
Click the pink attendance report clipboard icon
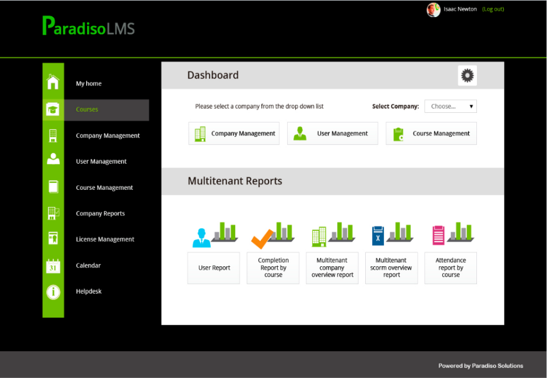coord(452,234)
